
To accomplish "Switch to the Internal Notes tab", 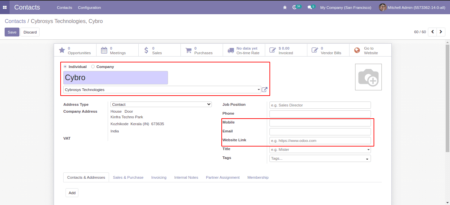I will tap(186, 177).
